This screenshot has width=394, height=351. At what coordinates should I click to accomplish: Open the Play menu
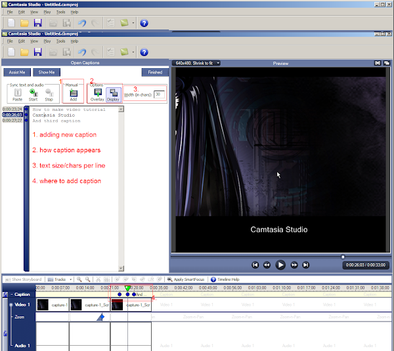47,41
